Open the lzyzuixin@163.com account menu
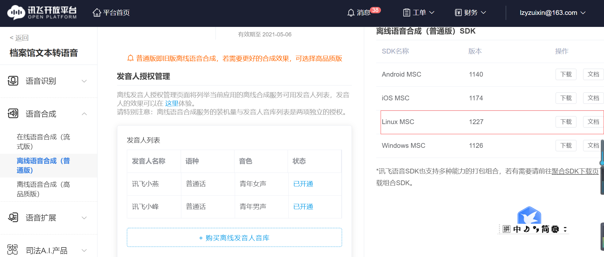This screenshot has height=257, width=604. click(552, 13)
